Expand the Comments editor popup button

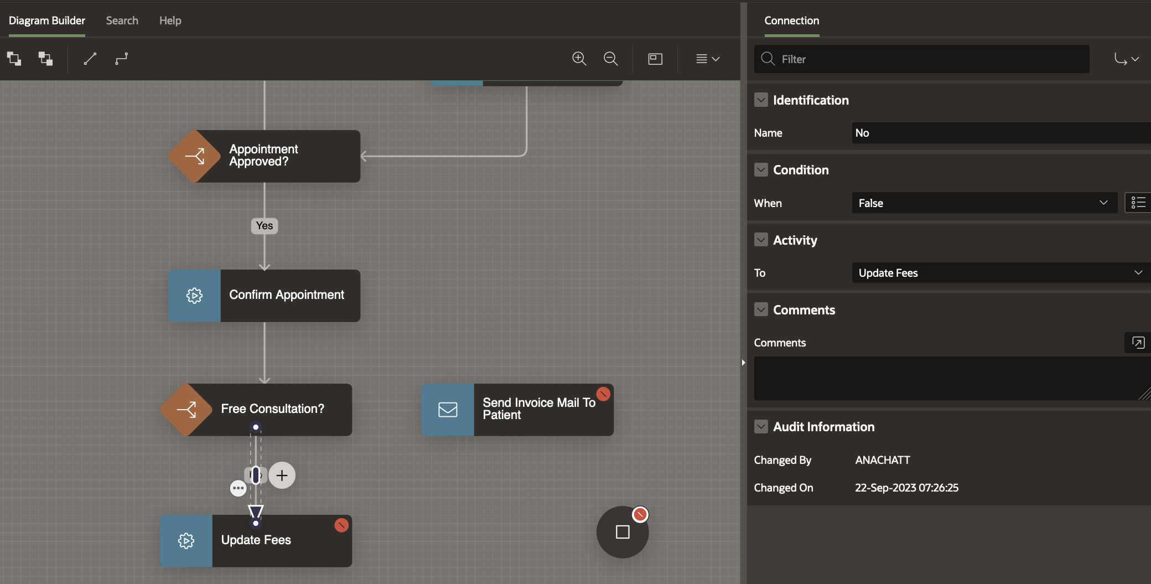click(1138, 342)
